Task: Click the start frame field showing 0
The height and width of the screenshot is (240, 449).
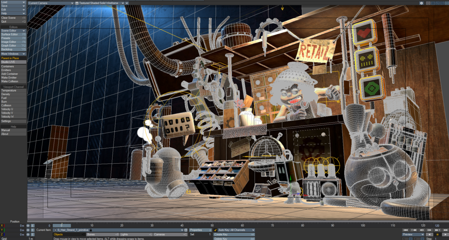Action: coord(43,226)
